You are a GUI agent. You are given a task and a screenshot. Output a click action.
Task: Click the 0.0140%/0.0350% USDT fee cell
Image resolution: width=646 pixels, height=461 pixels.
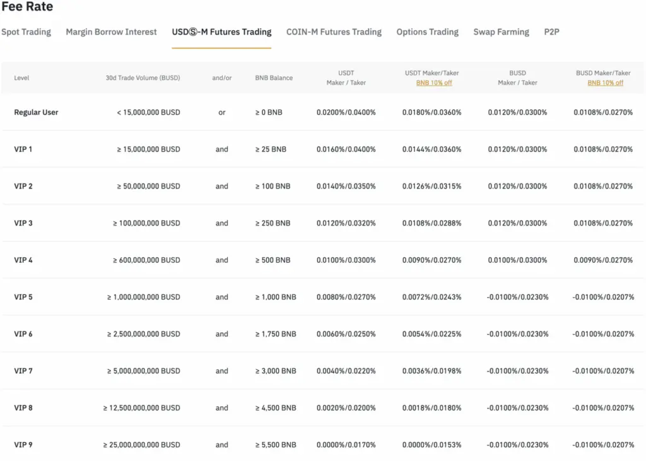(346, 186)
